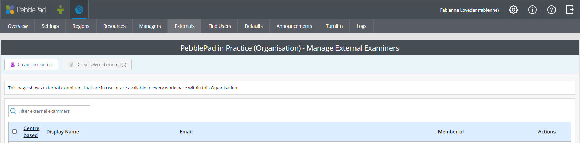
Task: Sort by Centre based column
Action: pyautogui.click(x=31, y=132)
